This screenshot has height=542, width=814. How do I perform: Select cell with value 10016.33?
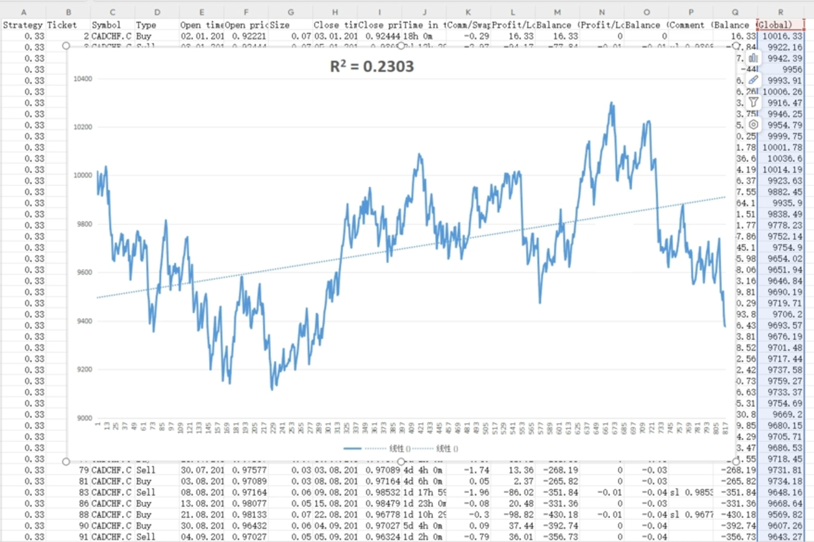(780, 36)
